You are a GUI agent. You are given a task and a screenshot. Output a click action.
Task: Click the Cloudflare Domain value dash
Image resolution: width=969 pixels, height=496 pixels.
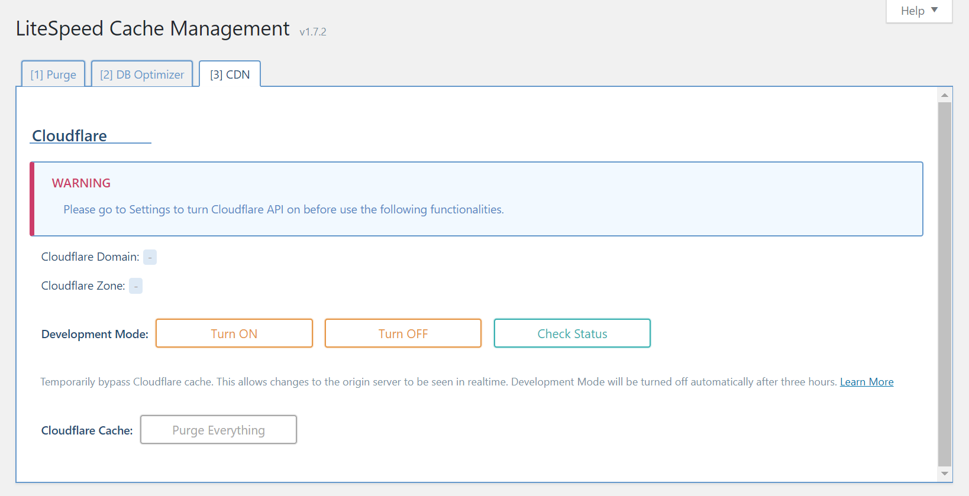pyautogui.click(x=150, y=257)
